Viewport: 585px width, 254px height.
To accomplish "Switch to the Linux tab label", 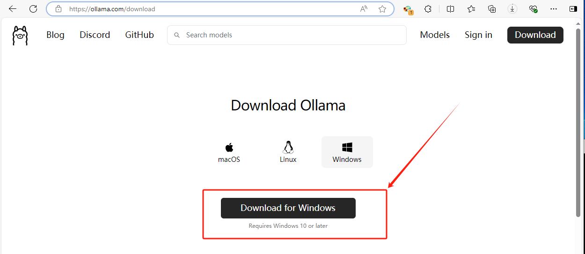I will pyautogui.click(x=288, y=160).
